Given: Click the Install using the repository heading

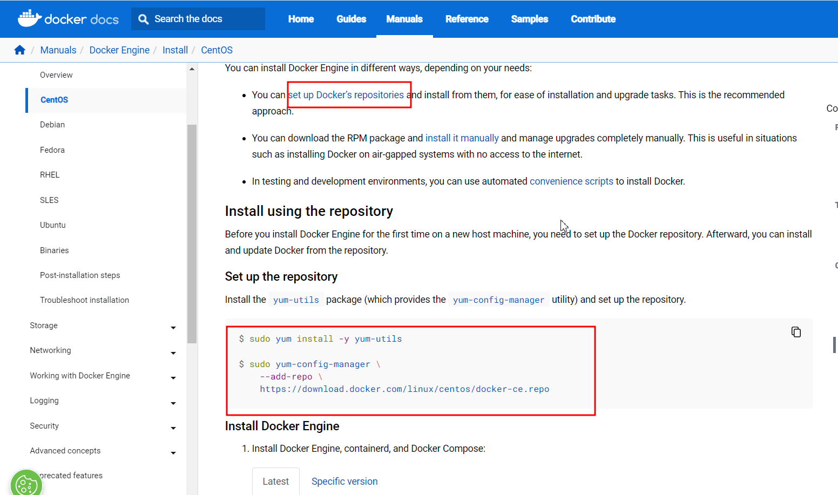Looking at the screenshot, I should 309,211.
